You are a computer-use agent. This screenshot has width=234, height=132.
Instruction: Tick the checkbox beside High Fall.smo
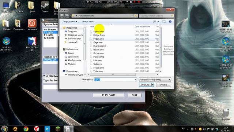tap(91, 46)
